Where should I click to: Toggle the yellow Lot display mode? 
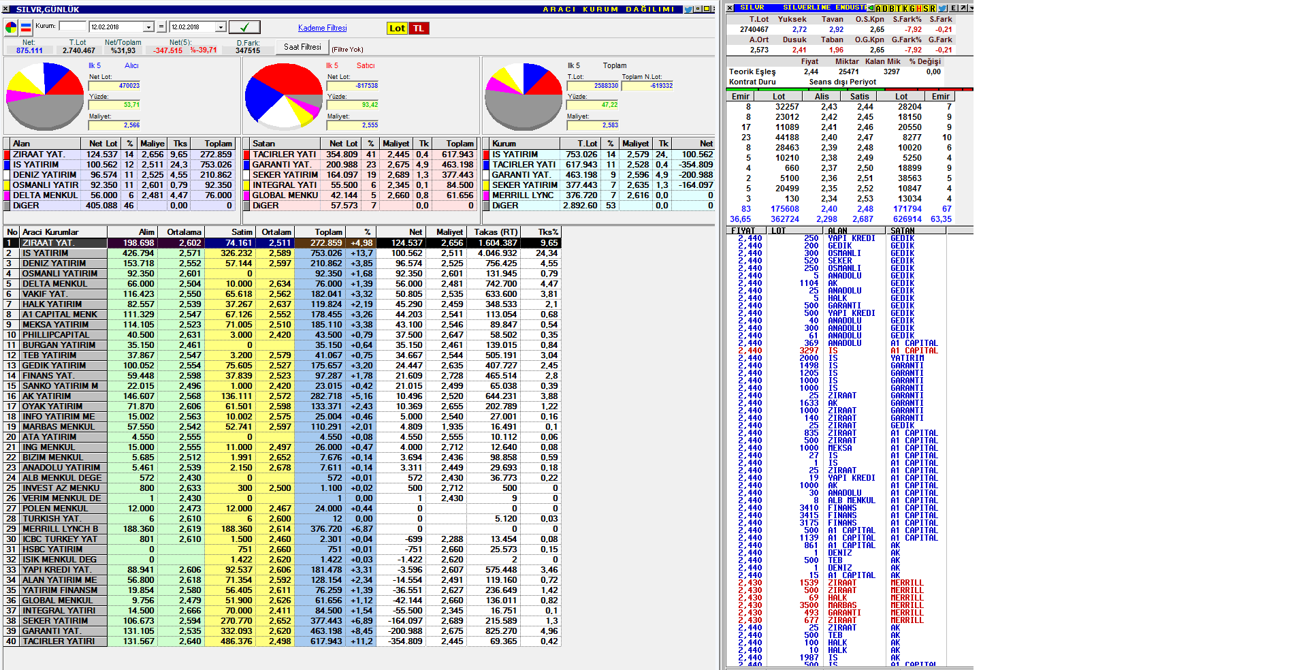click(397, 28)
